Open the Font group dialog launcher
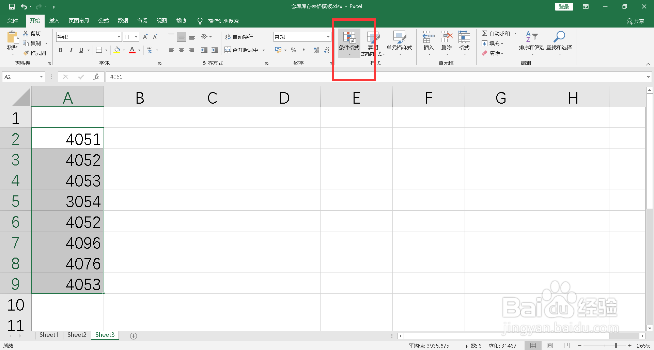 (160, 64)
